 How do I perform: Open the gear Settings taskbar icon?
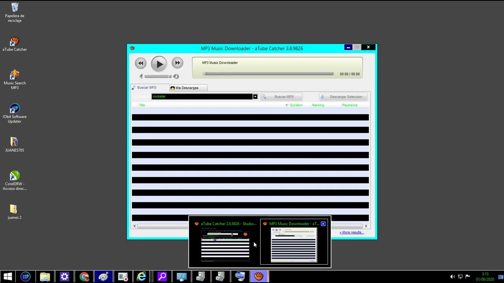64,277
